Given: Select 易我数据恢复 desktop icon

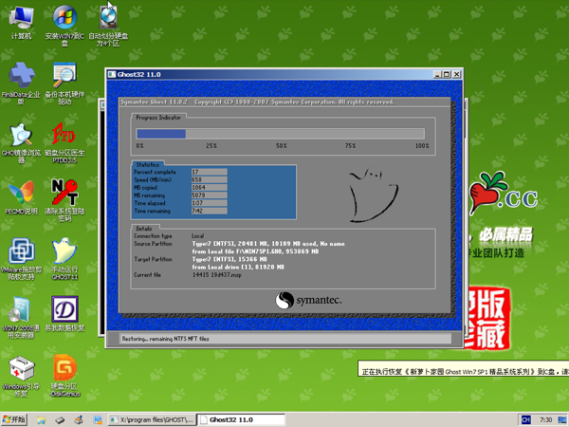Looking at the screenshot, I should point(64,314).
